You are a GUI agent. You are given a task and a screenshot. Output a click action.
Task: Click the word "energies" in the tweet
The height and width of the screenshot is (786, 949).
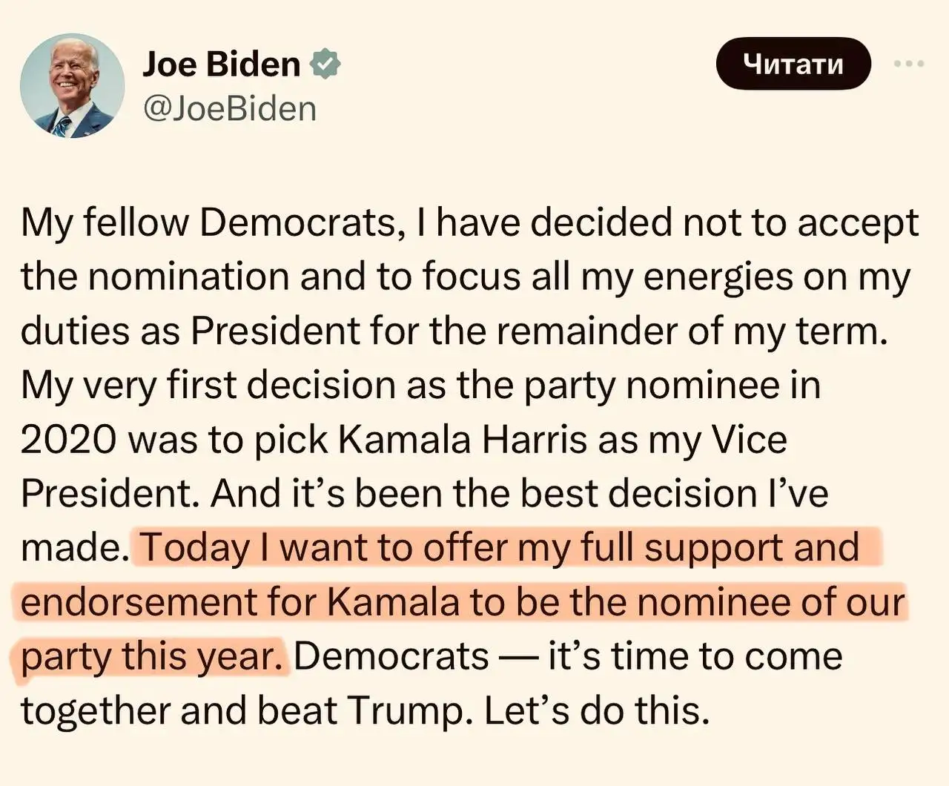717,277
